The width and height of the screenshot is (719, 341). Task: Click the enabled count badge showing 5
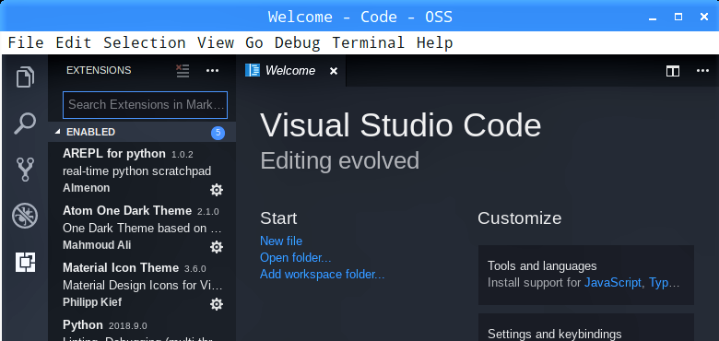(x=218, y=133)
